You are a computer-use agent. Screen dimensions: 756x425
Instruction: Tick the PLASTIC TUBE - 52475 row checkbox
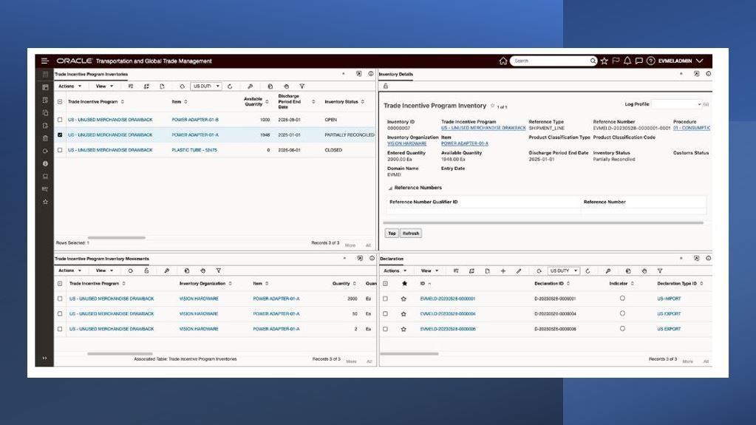pyautogui.click(x=60, y=150)
